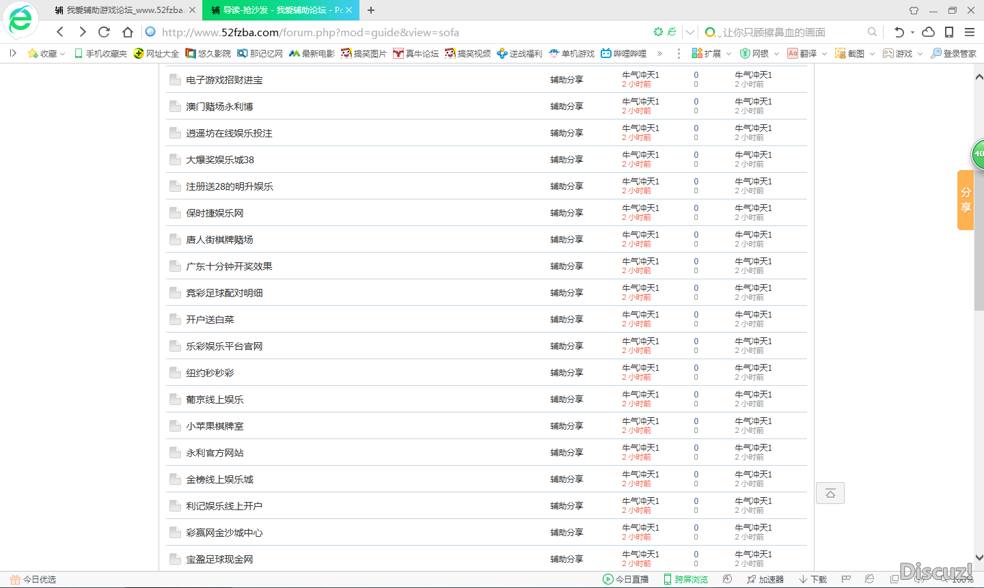Expand the 翻译 translate dropdown
984x588 pixels.
825,53
